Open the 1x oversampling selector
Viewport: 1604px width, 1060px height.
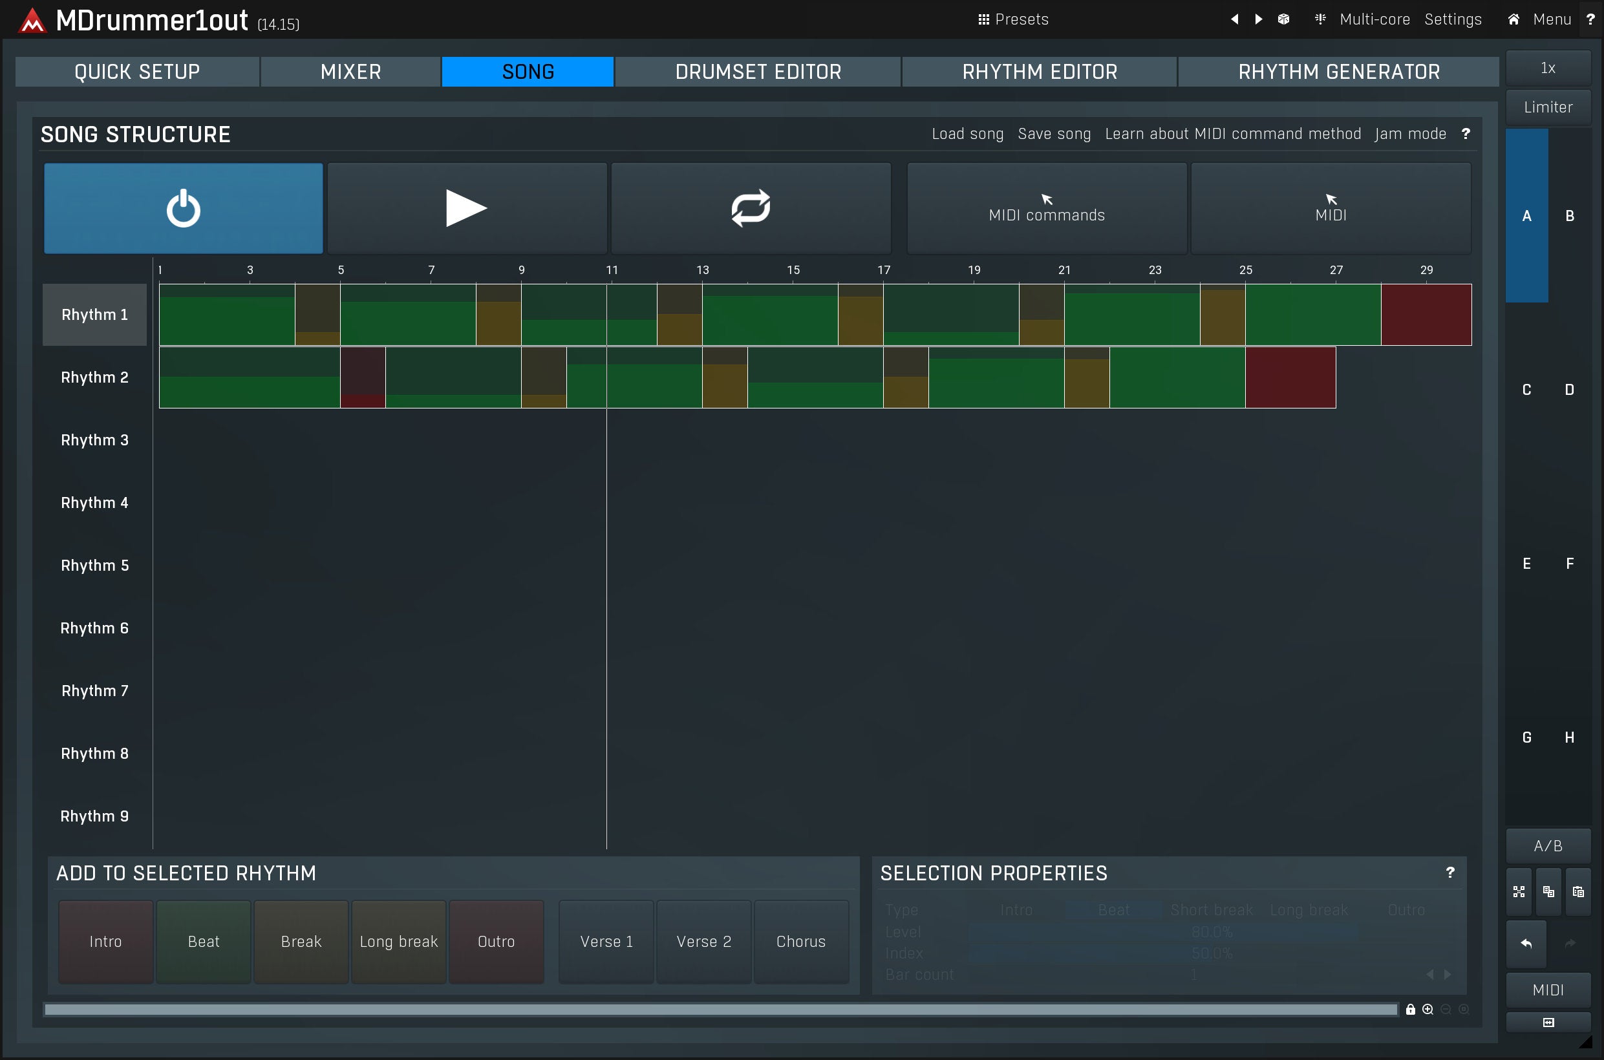pyautogui.click(x=1548, y=69)
